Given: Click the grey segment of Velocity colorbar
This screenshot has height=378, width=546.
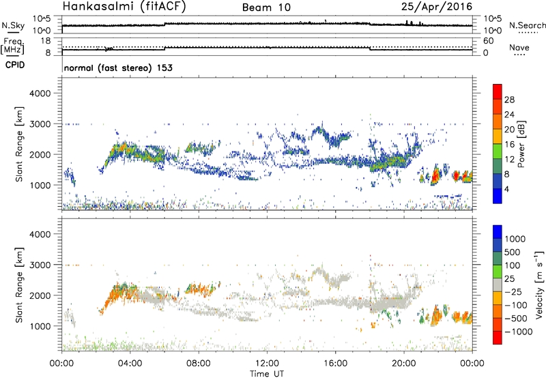Looking at the screenshot, I should coord(498,285).
